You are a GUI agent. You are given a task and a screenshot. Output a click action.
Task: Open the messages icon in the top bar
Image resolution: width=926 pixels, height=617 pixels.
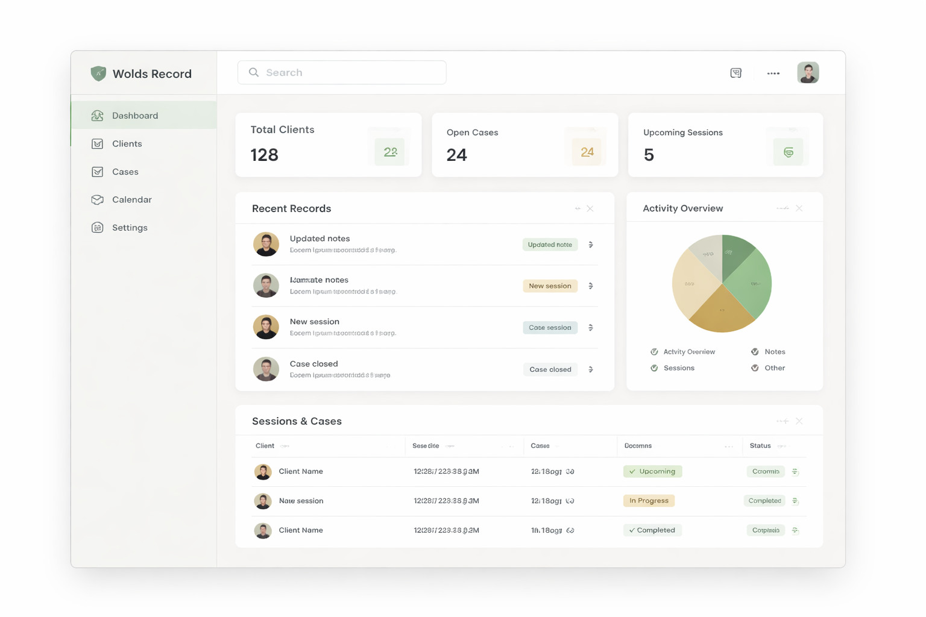click(x=735, y=72)
